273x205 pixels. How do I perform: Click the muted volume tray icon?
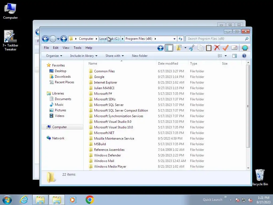[x=250, y=200]
